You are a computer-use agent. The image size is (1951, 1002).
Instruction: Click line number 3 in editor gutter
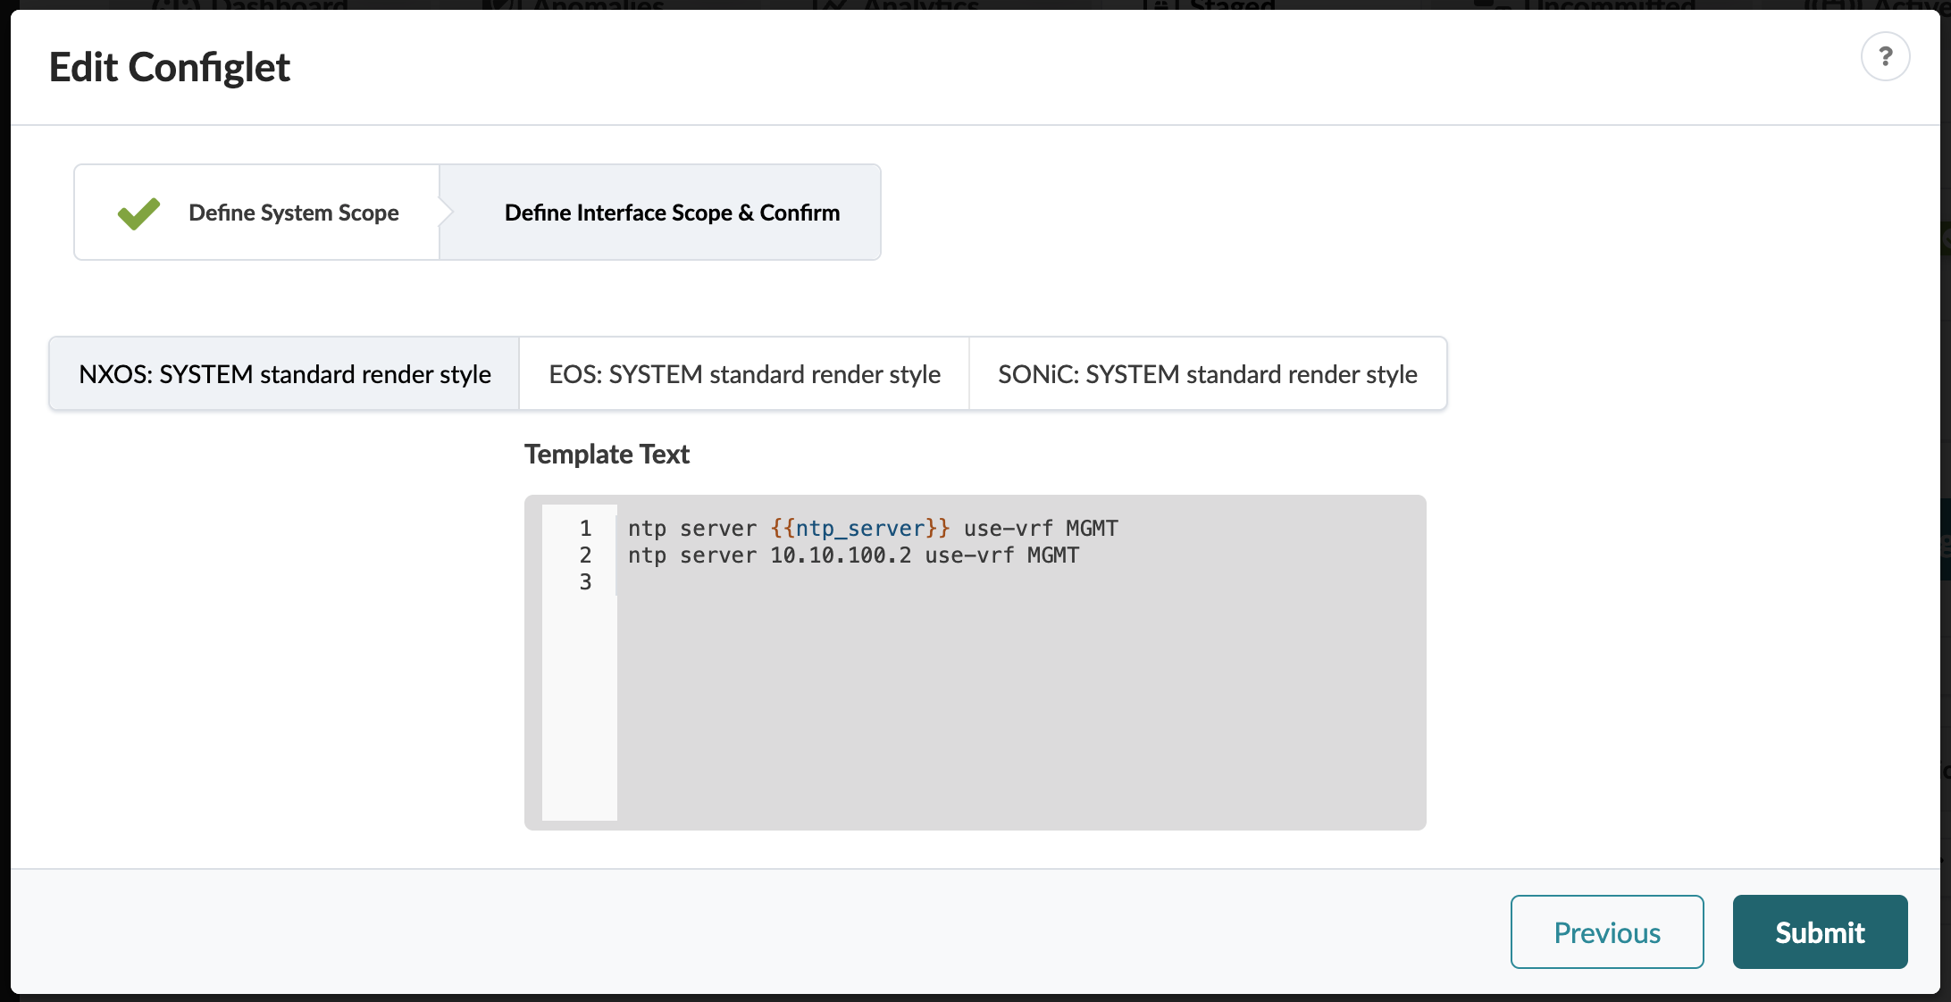point(585,582)
